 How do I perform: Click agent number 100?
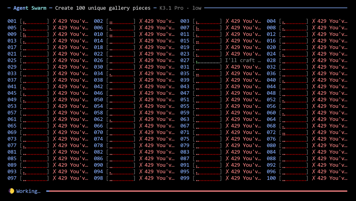(x=271, y=178)
